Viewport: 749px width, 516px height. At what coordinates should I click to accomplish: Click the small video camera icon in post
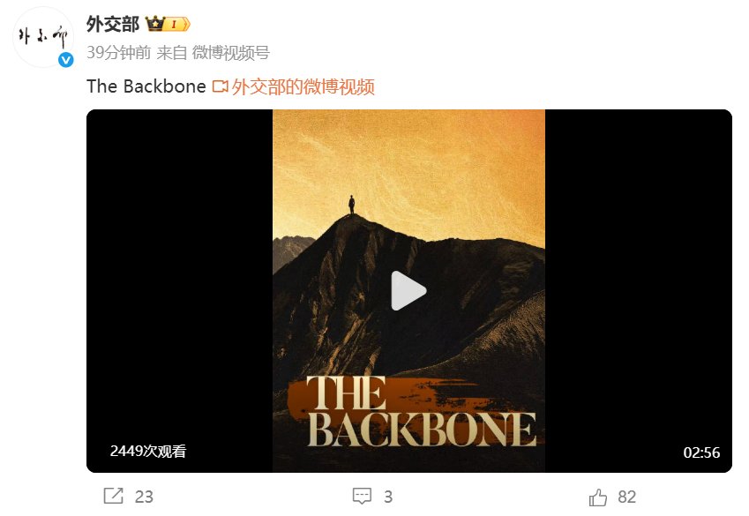coord(220,86)
